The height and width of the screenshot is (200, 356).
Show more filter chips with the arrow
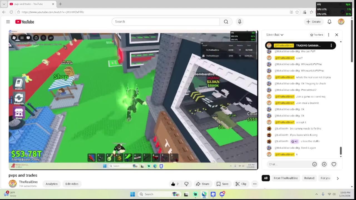(338, 178)
